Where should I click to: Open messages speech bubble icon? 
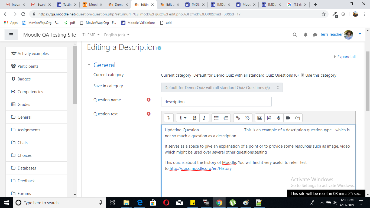click(x=315, y=35)
